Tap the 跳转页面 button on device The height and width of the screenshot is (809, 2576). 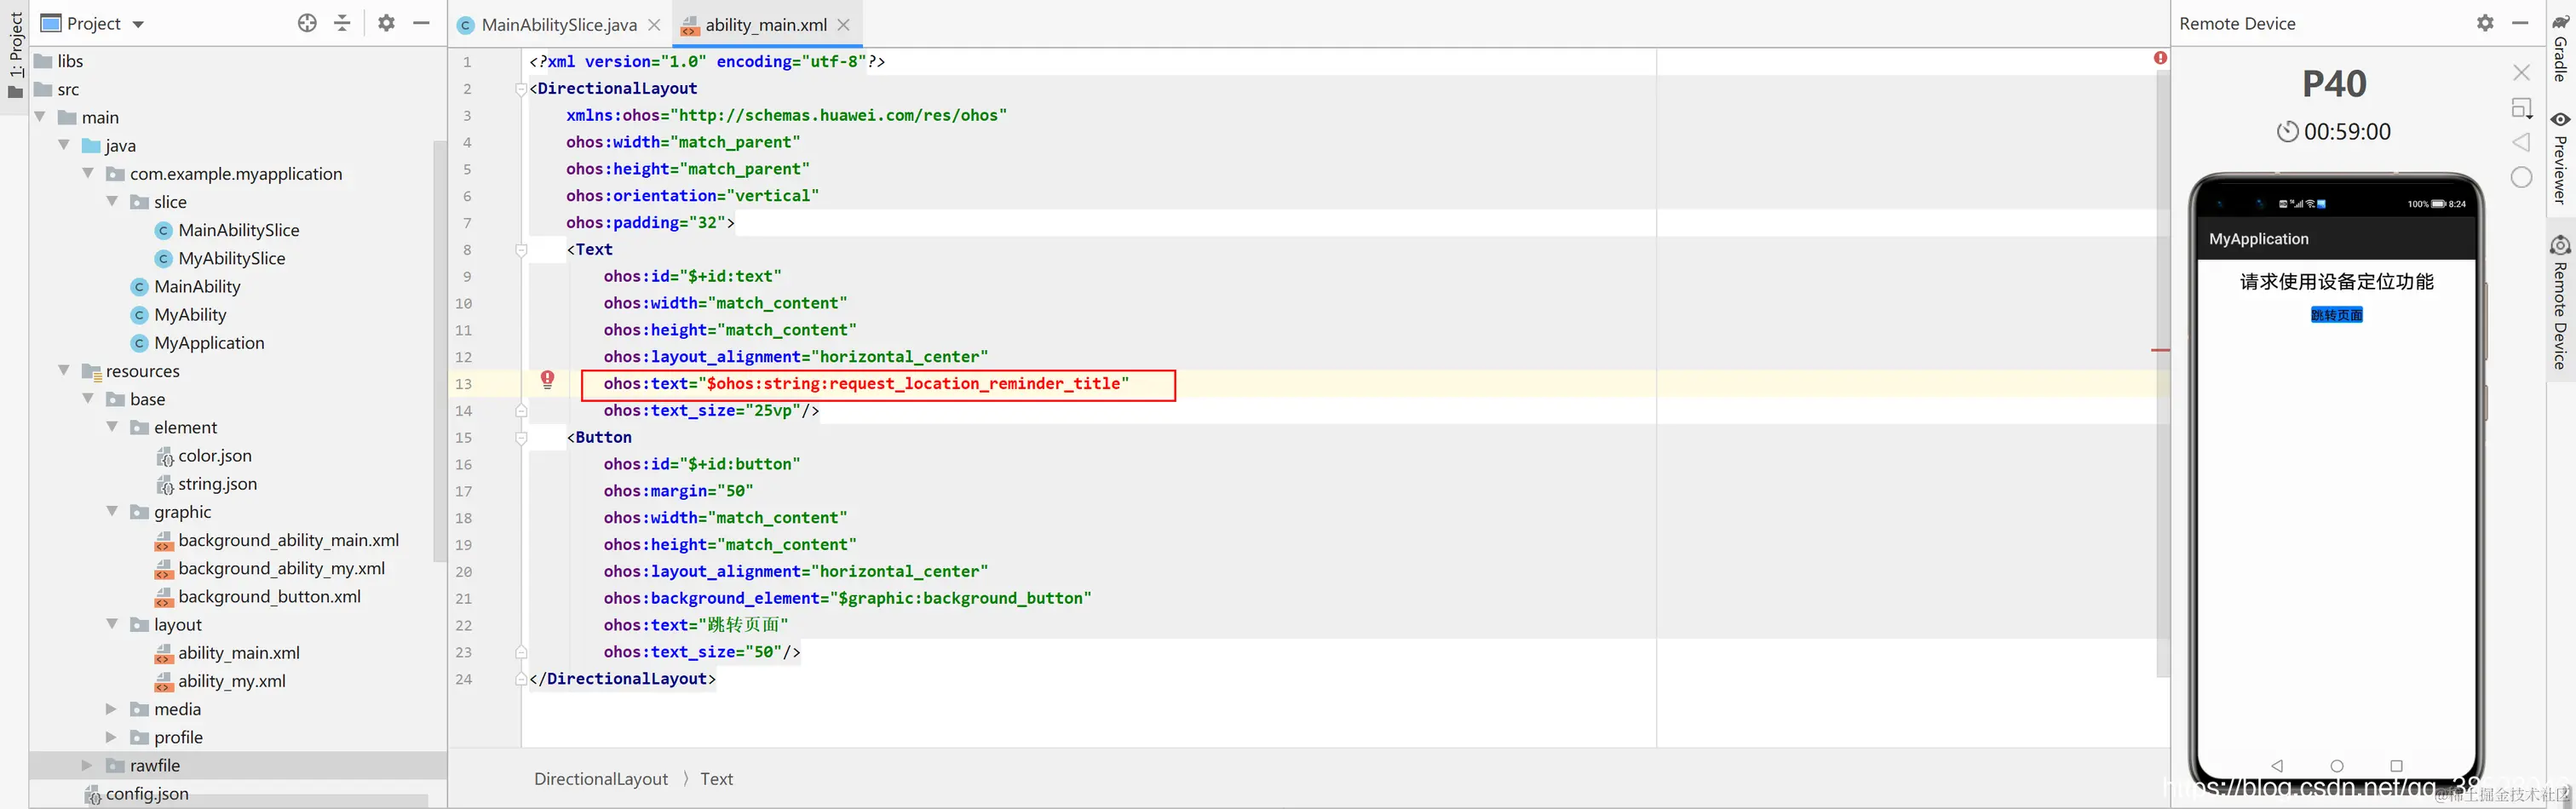[2336, 315]
